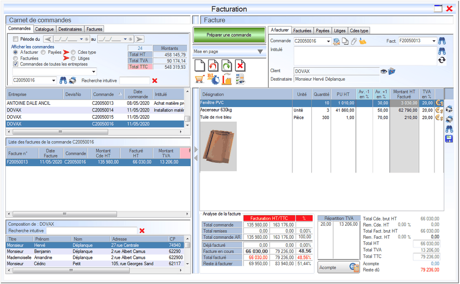Click the page icon with red undo arrow
This screenshot has width=460, height=284.
click(x=213, y=65)
